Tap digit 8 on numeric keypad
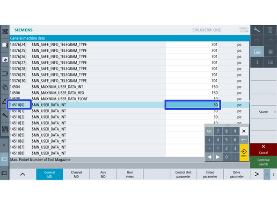The width and height of the screenshot is (277, 207). (x=226, y=131)
